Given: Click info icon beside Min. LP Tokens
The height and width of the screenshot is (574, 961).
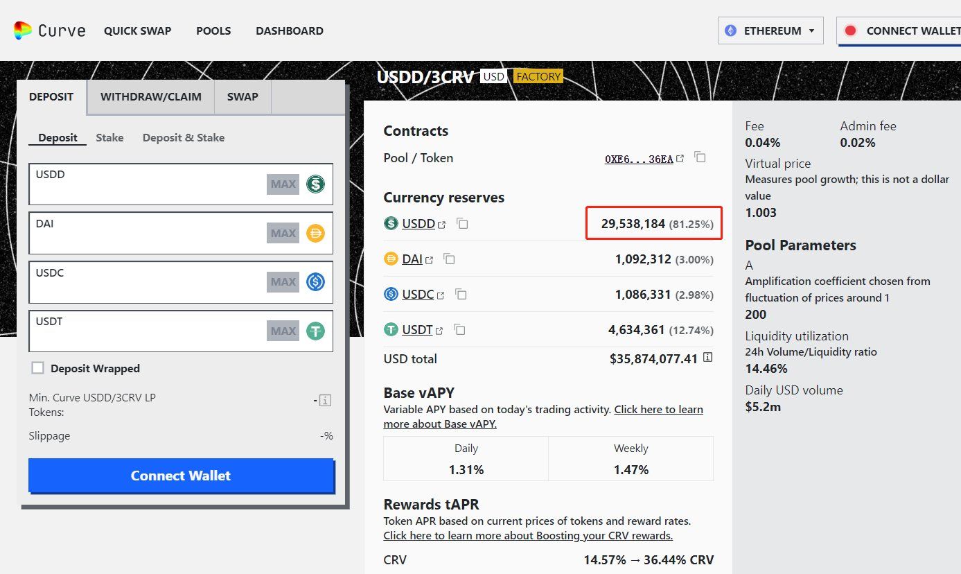Looking at the screenshot, I should click(x=326, y=400).
